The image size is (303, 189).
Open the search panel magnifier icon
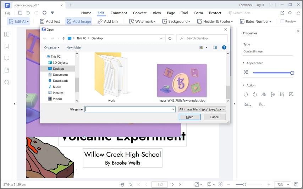coord(7,82)
